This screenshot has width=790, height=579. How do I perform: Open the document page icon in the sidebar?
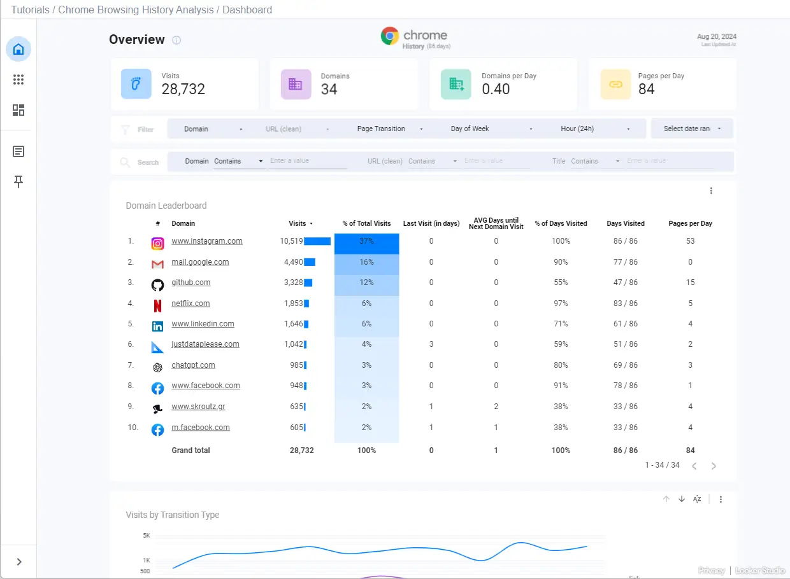click(x=18, y=151)
